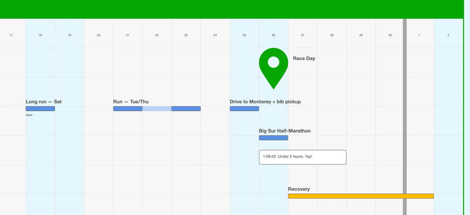Click the Drive to Monterey + bib pickup title
Screen dimensions: 470x215
265,102
